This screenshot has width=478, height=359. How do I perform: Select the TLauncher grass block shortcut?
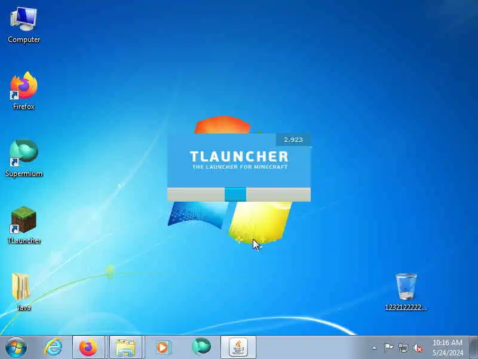tap(24, 225)
